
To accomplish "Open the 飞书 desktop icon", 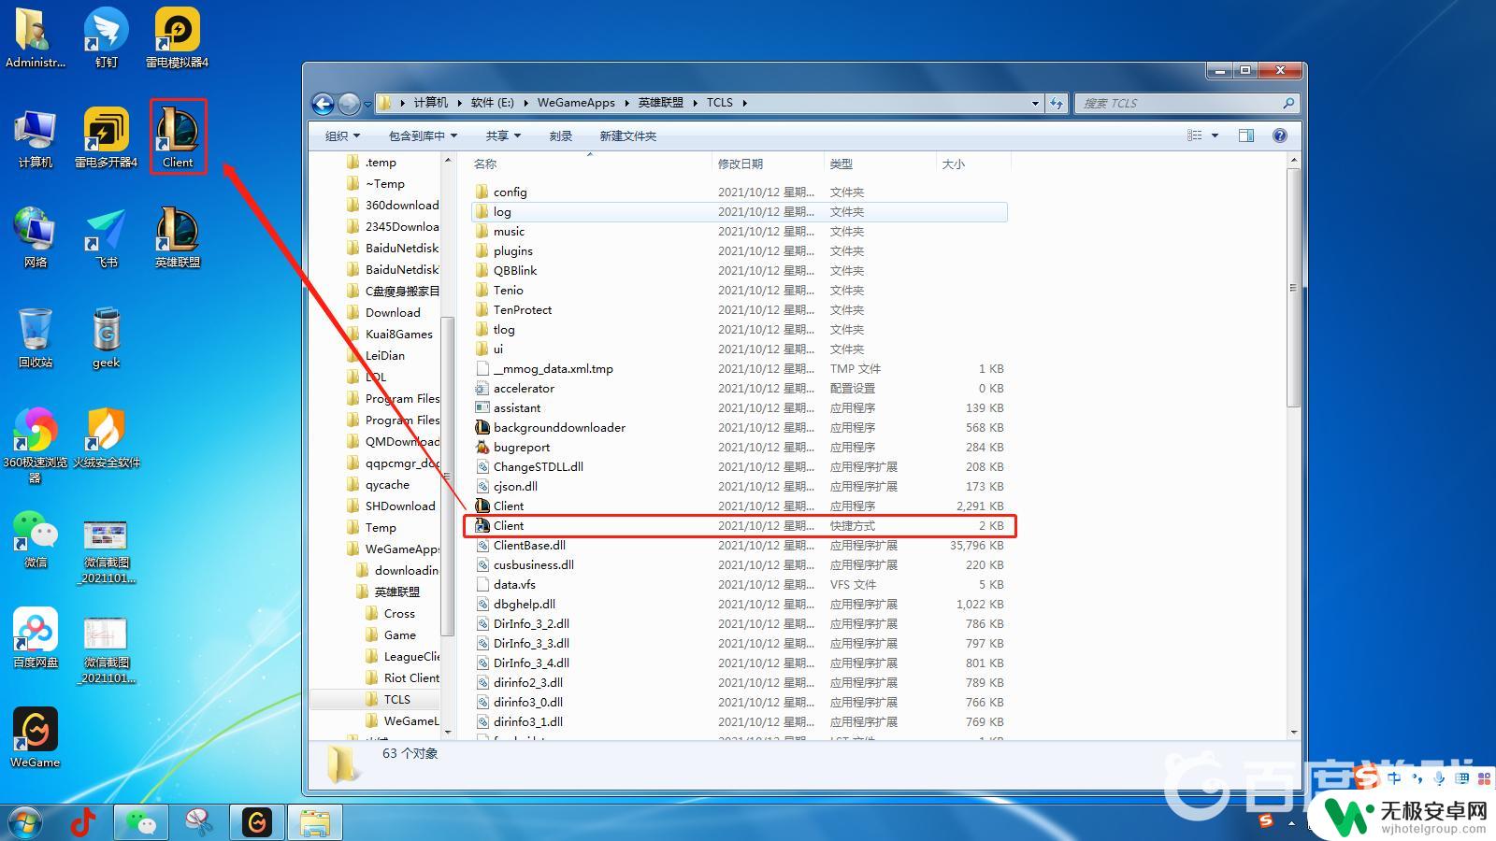I will click(x=106, y=237).
